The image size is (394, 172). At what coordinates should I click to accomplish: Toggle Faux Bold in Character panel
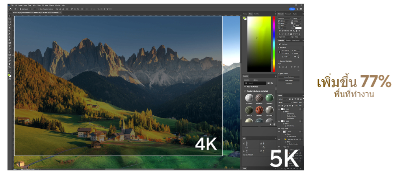pyautogui.click(x=280, y=31)
